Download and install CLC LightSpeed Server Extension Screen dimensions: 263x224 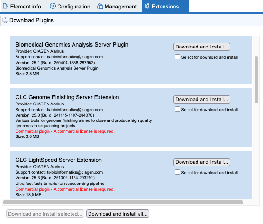(x=202, y=162)
